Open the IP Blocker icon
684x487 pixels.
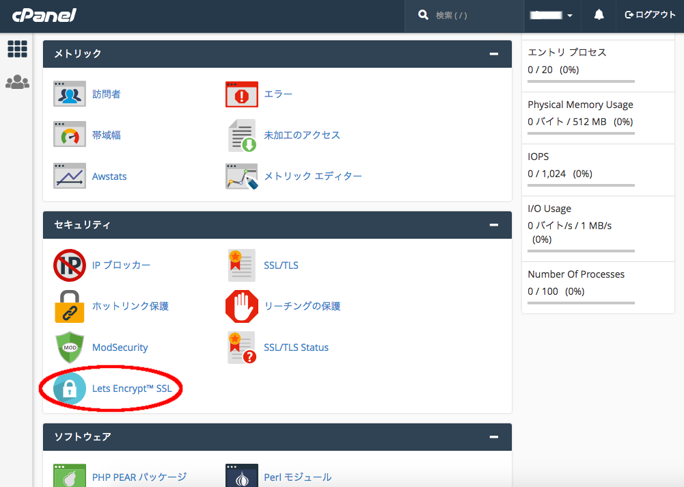[x=70, y=265]
